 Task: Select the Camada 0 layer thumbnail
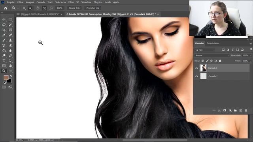(x=203, y=68)
